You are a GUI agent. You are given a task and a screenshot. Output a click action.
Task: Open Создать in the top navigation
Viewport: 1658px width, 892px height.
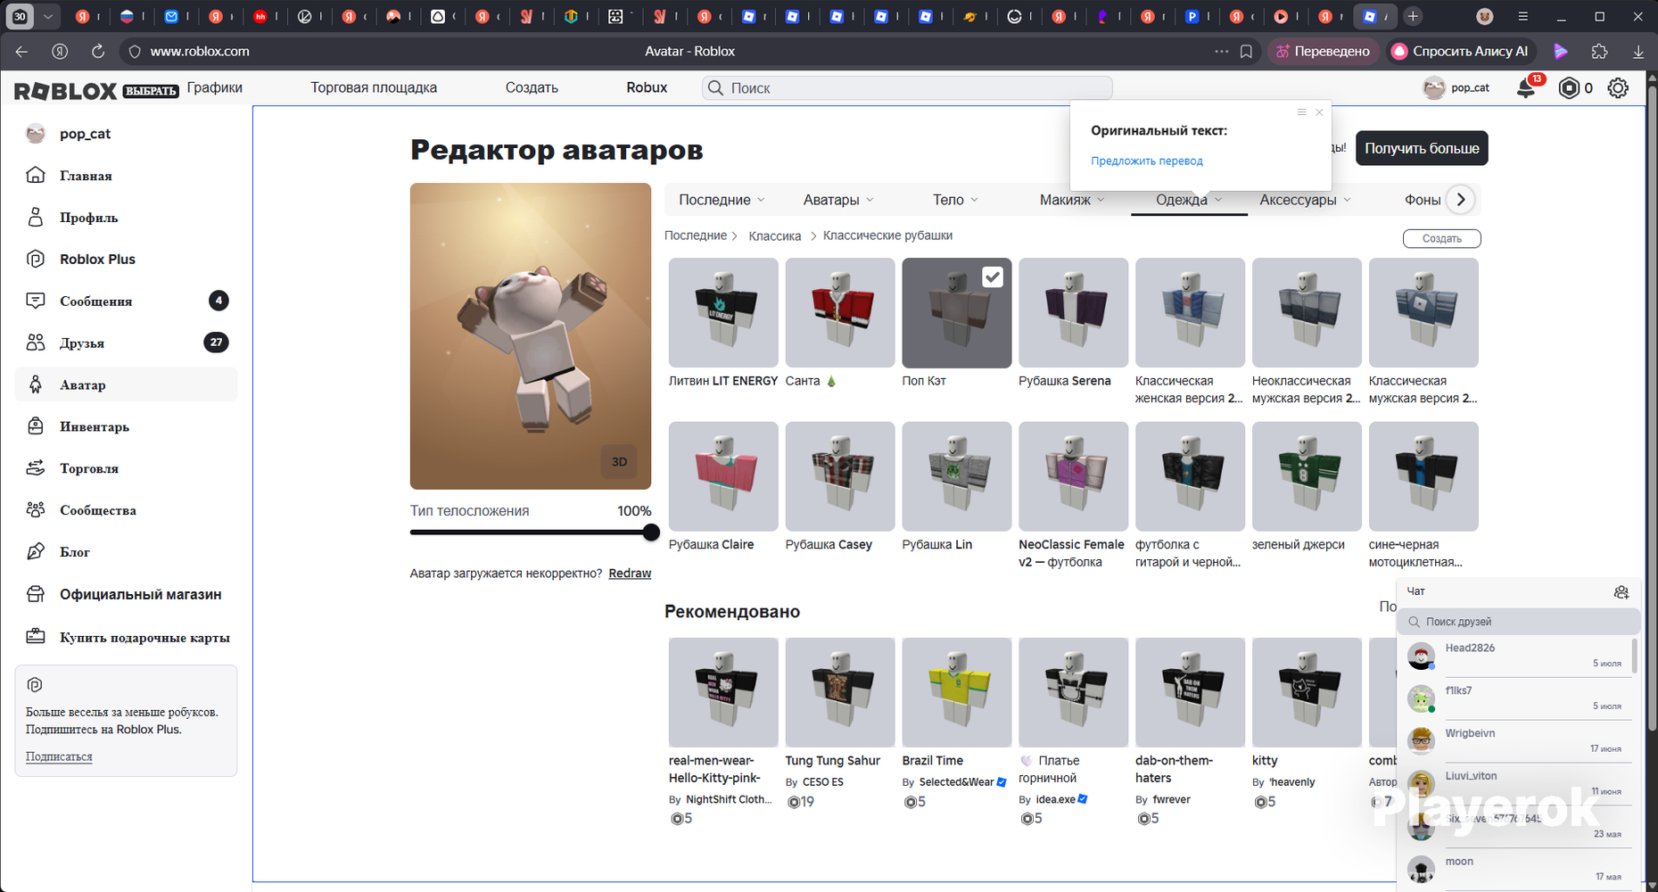(532, 87)
